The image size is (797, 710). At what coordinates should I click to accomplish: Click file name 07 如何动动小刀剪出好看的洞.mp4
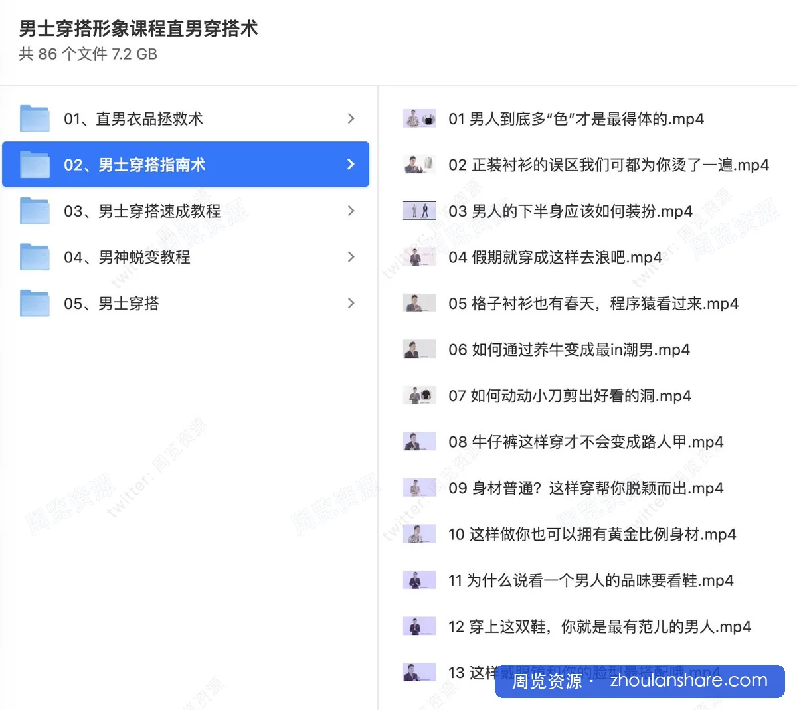tap(570, 396)
